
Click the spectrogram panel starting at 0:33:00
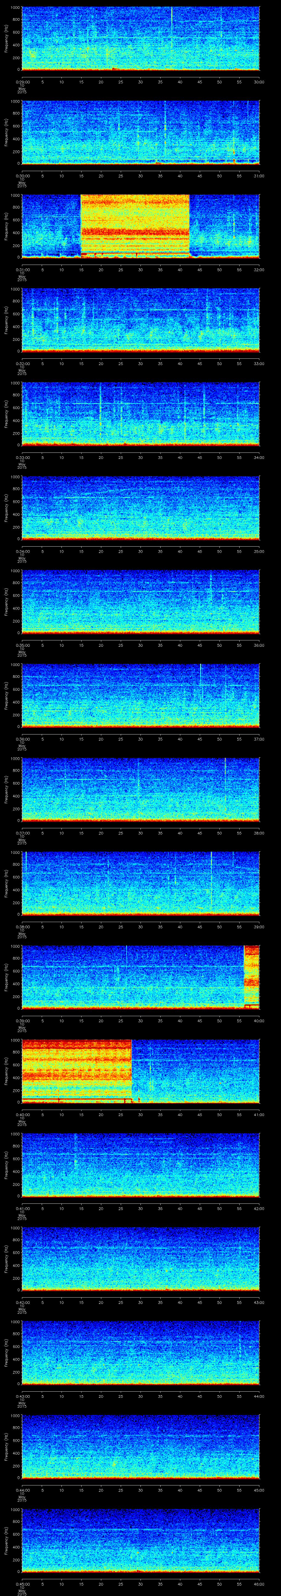(x=140, y=414)
